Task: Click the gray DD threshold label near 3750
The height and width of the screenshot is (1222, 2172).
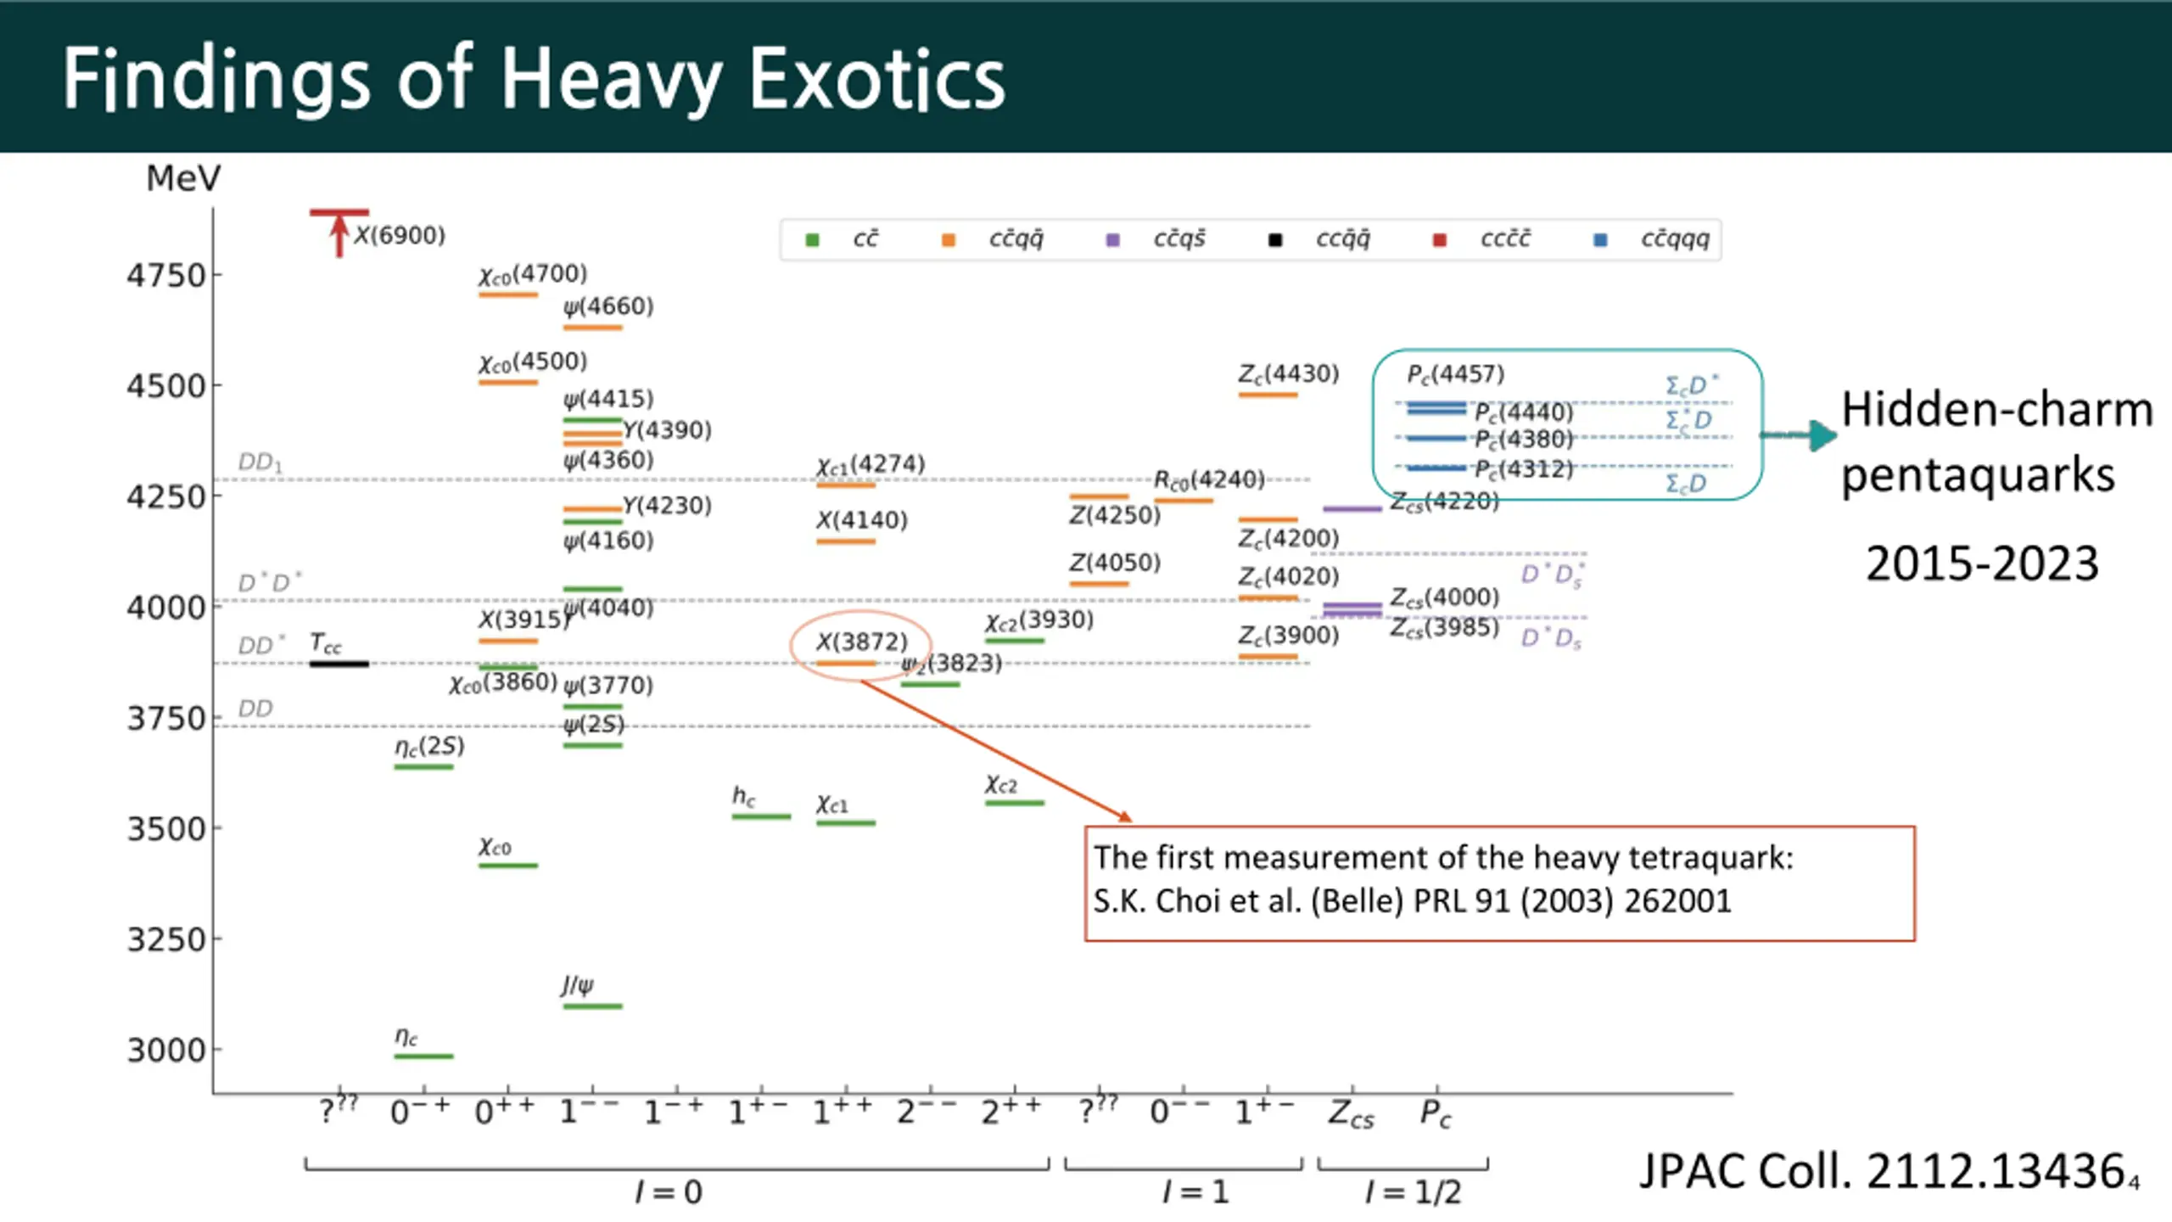Action: tap(255, 709)
